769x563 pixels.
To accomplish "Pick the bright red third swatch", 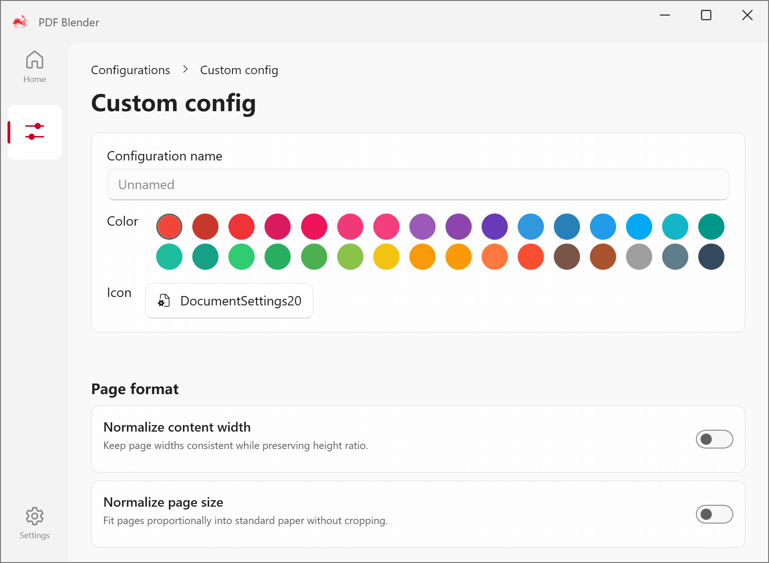I will coord(241,227).
